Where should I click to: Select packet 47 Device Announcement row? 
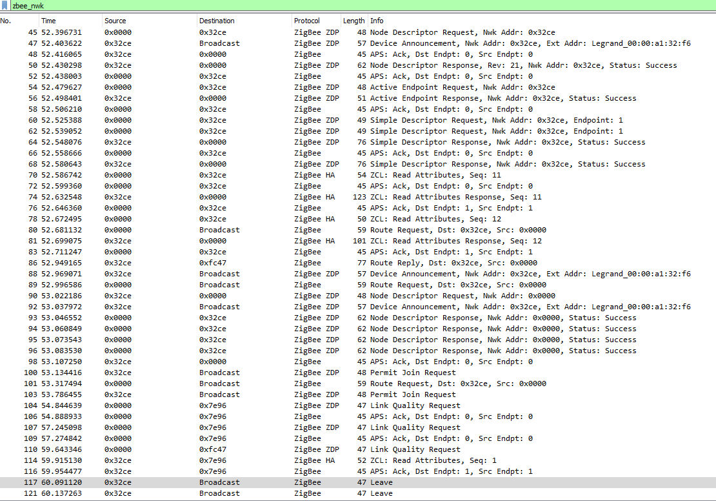tap(358, 43)
